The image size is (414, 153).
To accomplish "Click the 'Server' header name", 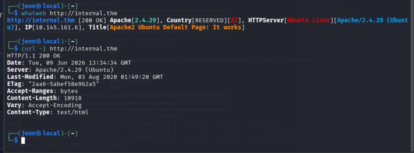I will point(18,70).
